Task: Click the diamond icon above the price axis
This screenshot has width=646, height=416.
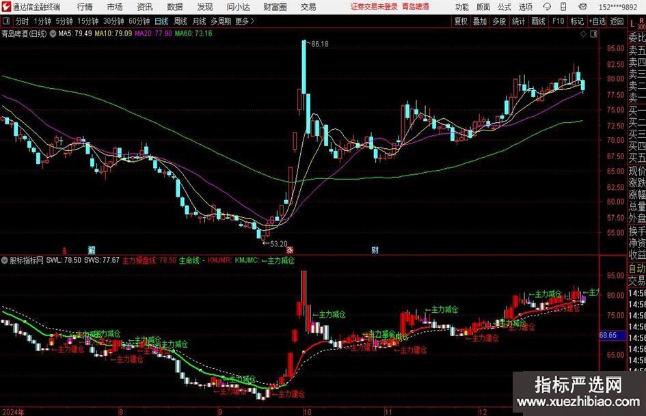Action: pyautogui.click(x=583, y=34)
